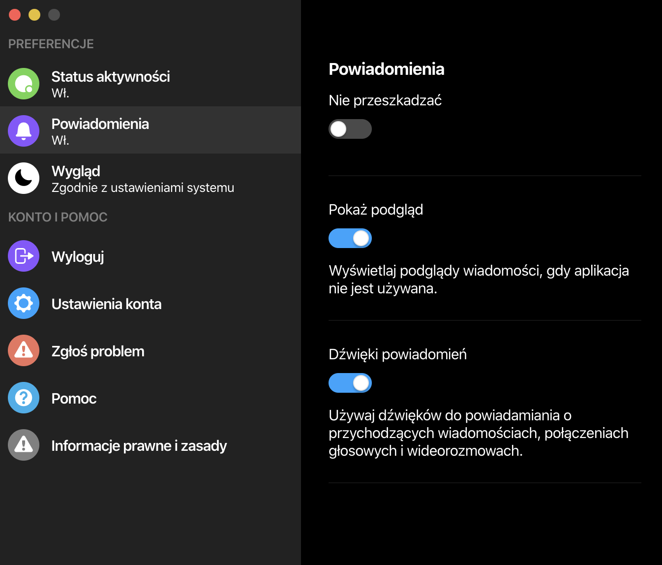Open Wygląd appearance settings
Viewport: 662px width, 565px height.
click(x=76, y=172)
